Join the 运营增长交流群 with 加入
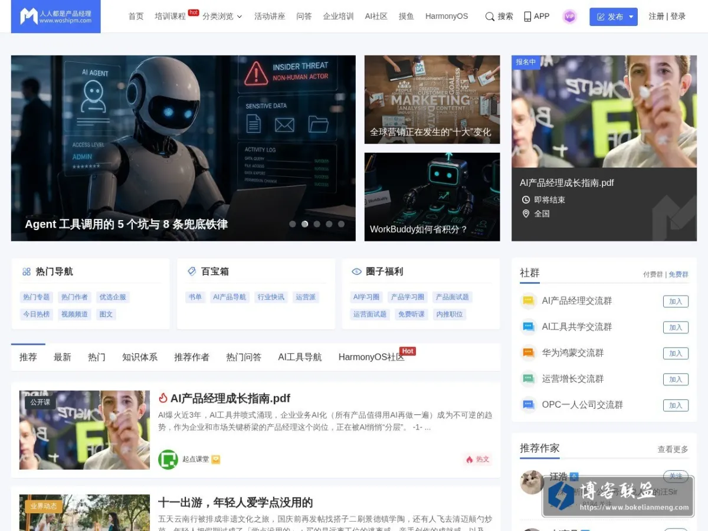 click(676, 379)
